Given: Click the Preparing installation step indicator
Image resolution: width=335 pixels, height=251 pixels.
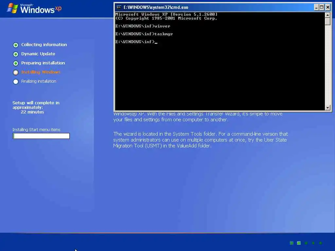Looking at the screenshot, I should 16,63.
